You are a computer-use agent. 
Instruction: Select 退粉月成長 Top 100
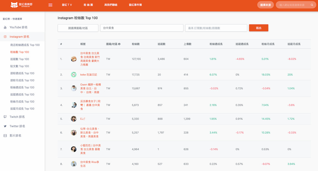click(22, 81)
